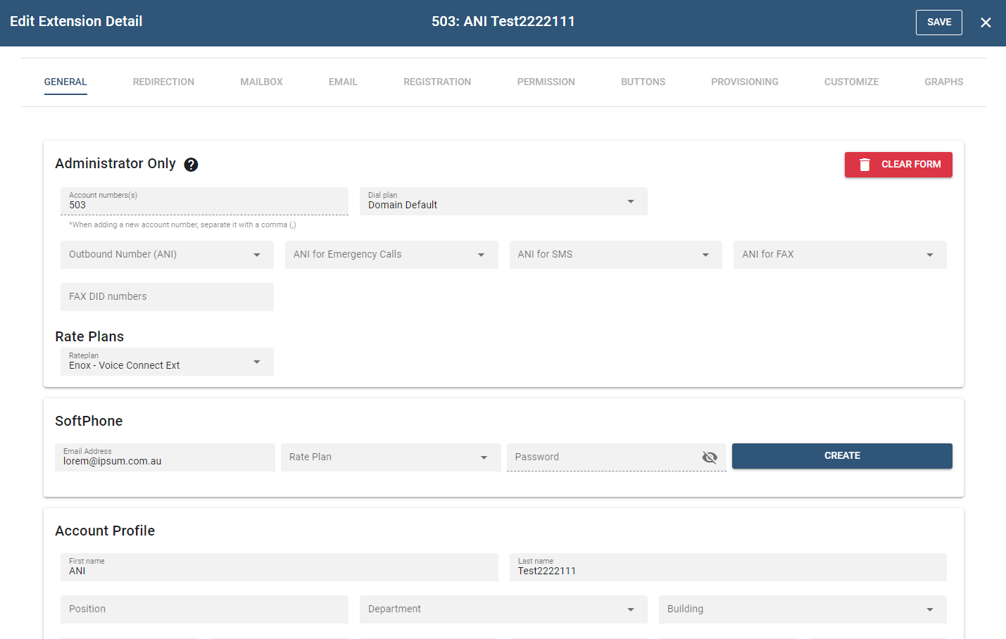Click the help question mark icon
This screenshot has height=639, width=1006.
(x=191, y=165)
